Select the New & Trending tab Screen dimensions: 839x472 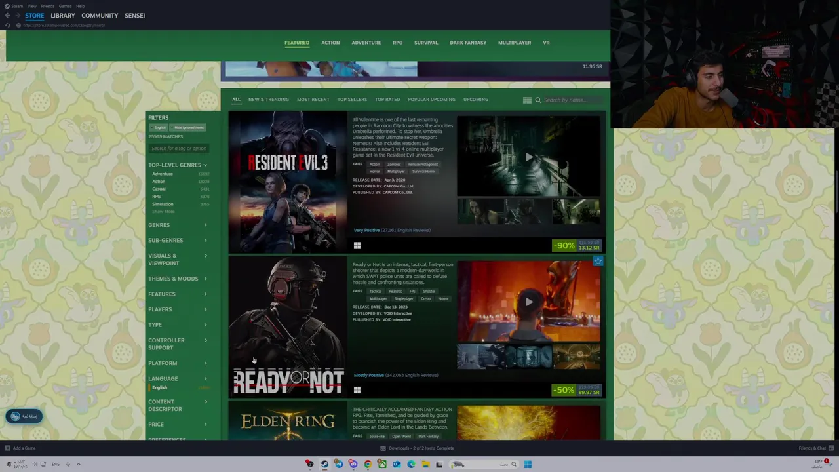click(x=268, y=100)
